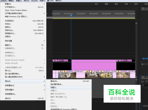Expand the 获取属性(G) submenu

[x=44, y=85]
